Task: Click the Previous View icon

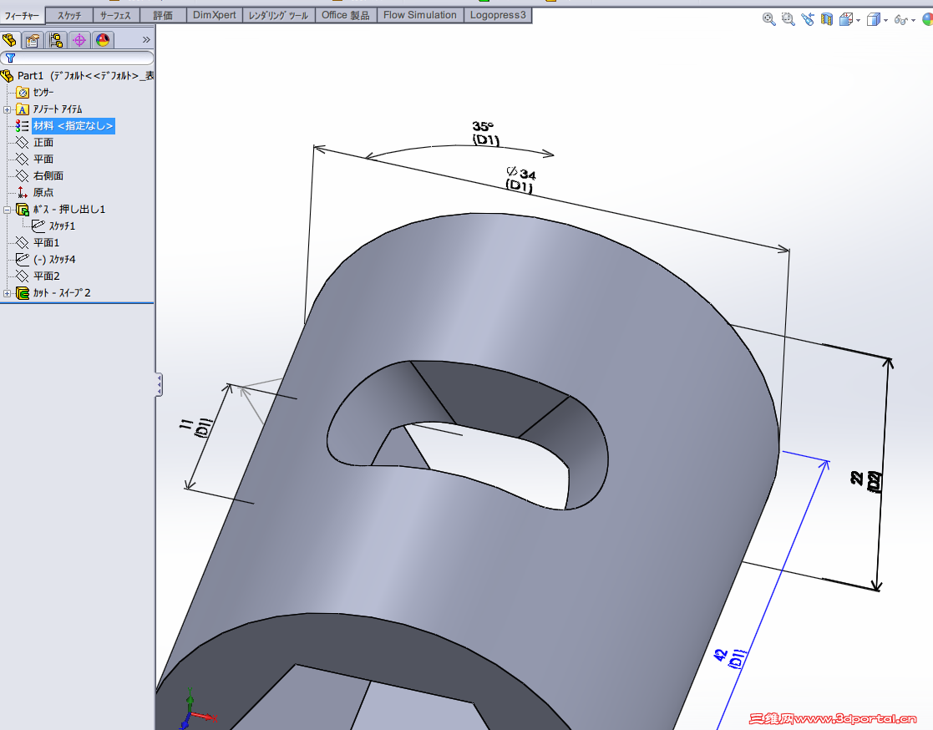Action: 808,20
